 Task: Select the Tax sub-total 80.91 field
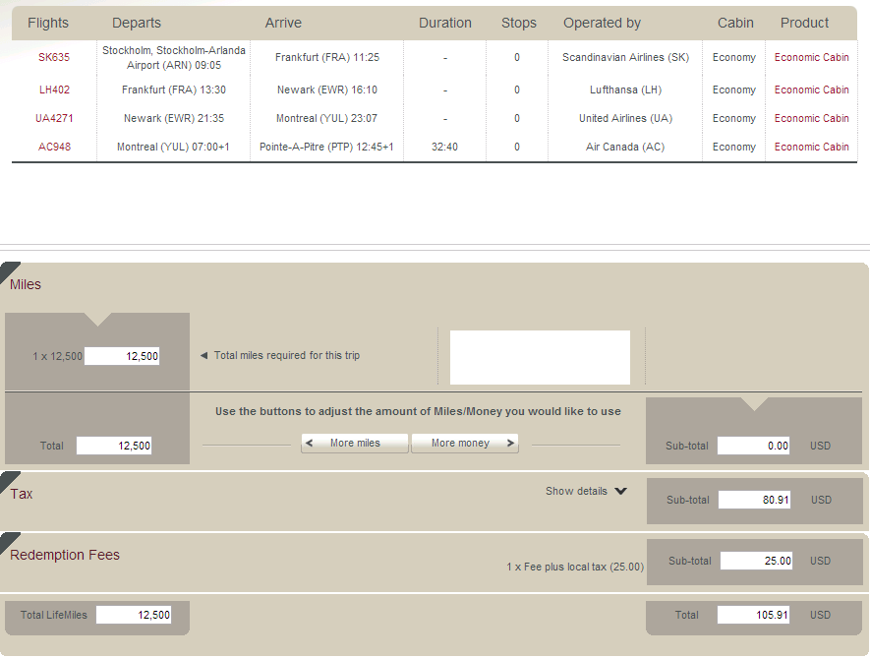pyautogui.click(x=755, y=500)
